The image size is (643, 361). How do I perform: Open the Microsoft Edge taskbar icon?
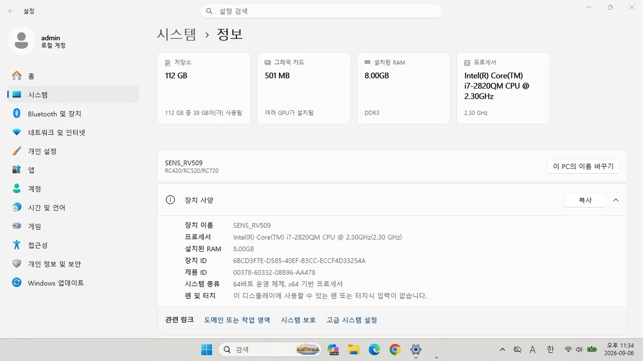[x=375, y=350]
